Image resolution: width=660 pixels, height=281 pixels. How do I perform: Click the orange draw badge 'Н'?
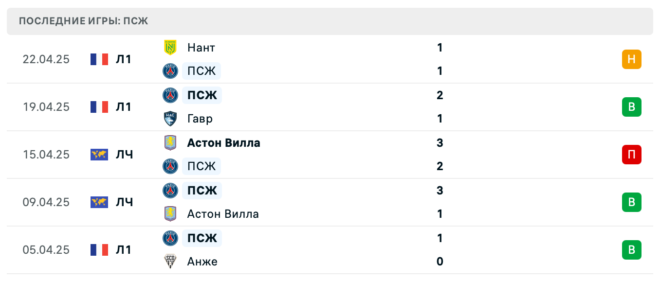coord(631,59)
